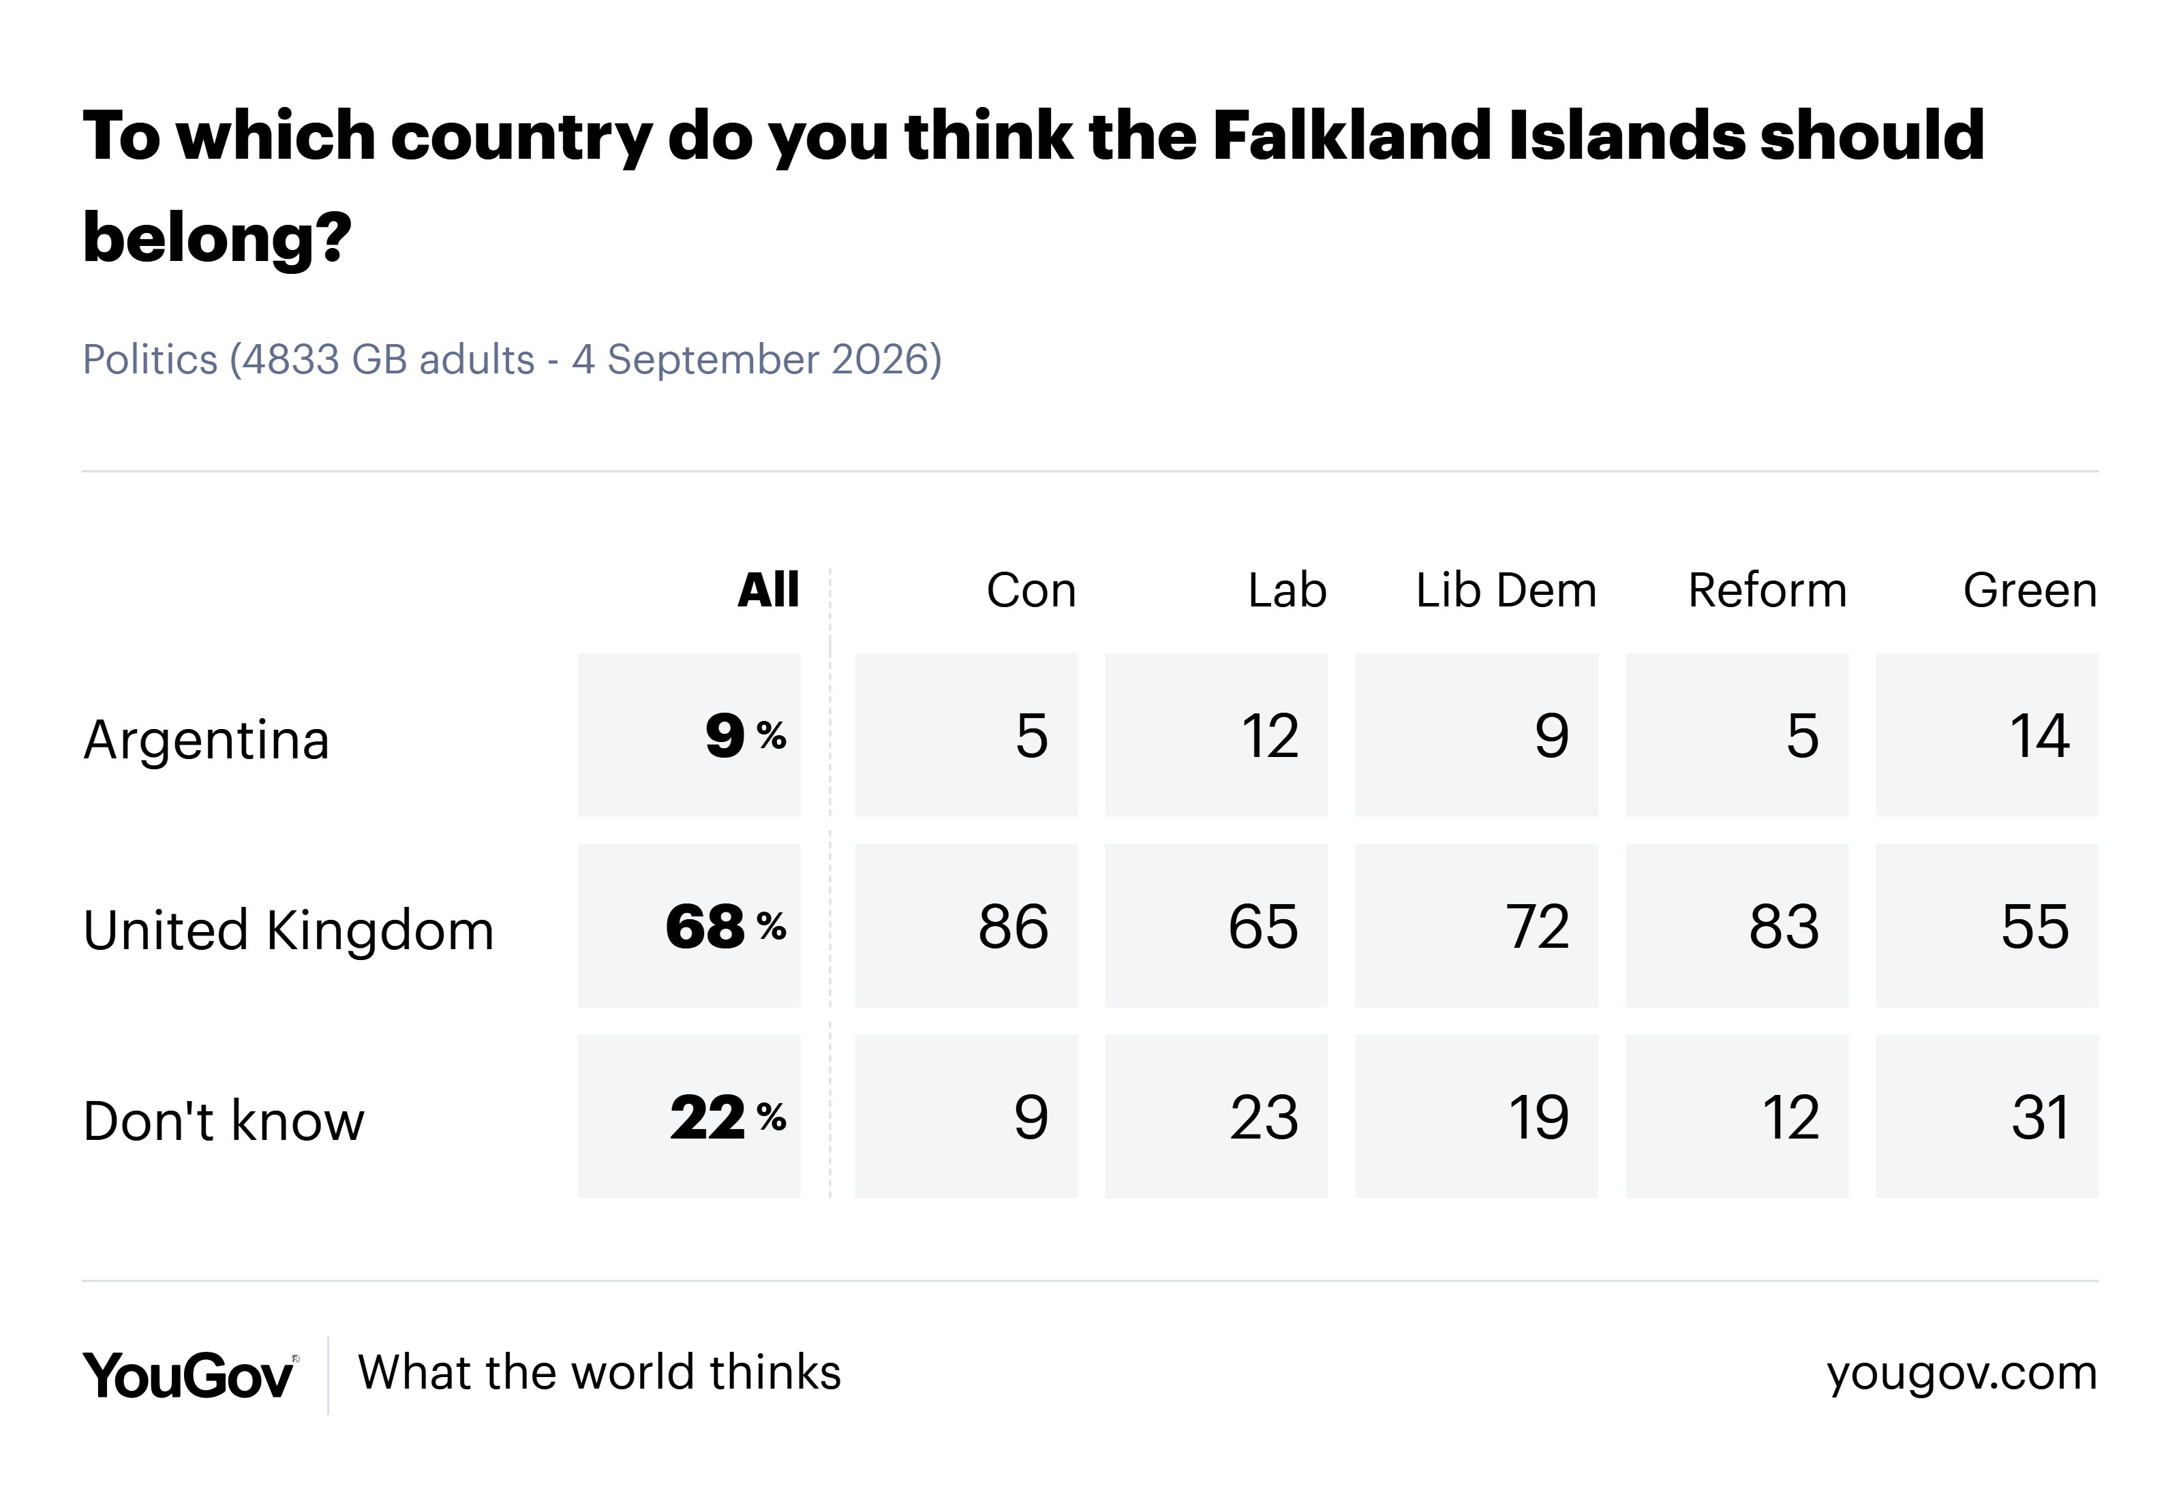Select the United Kingdom row label
The width and height of the screenshot is (2181, 1499).
coord(288,930)
